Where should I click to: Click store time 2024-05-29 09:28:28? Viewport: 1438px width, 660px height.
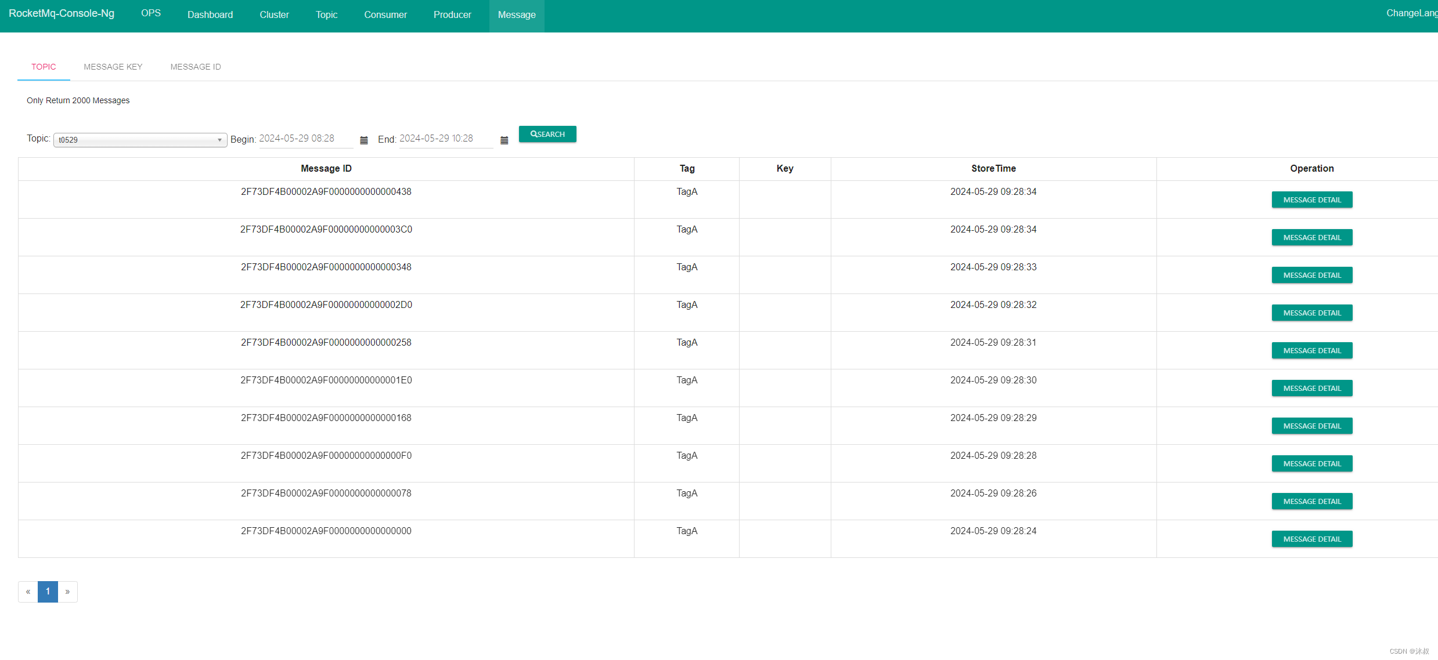(993, 456)
